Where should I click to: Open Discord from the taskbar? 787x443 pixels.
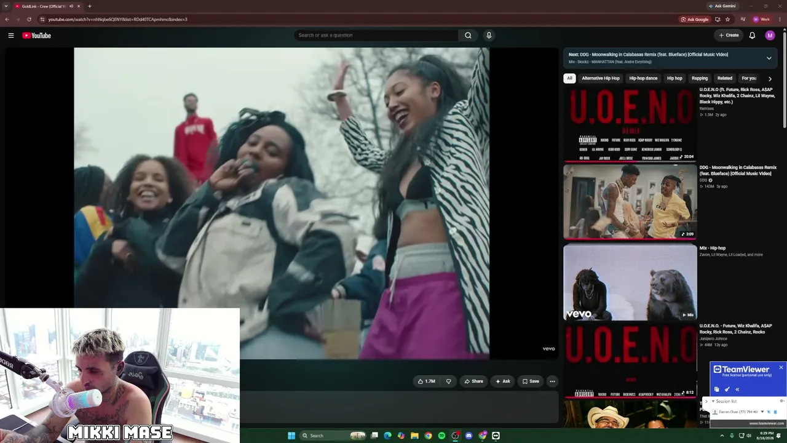469,436
